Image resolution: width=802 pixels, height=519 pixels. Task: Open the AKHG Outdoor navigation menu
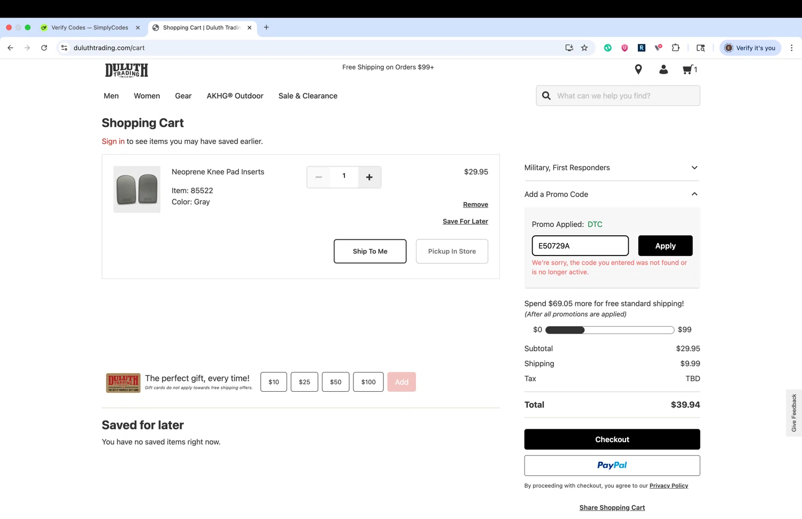coord(235,96)
